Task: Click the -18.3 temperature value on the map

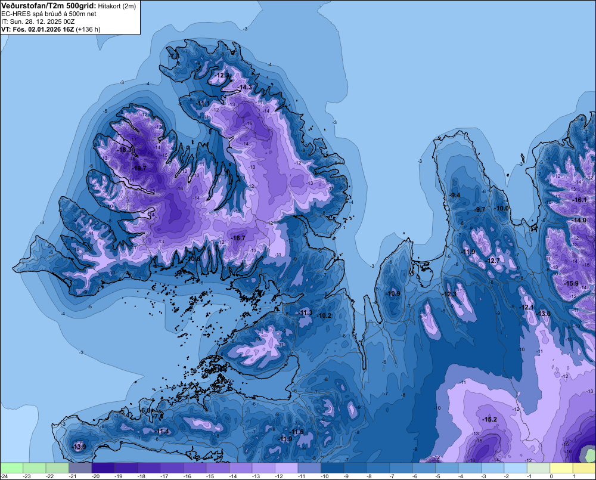Action: tap(125, 150)
